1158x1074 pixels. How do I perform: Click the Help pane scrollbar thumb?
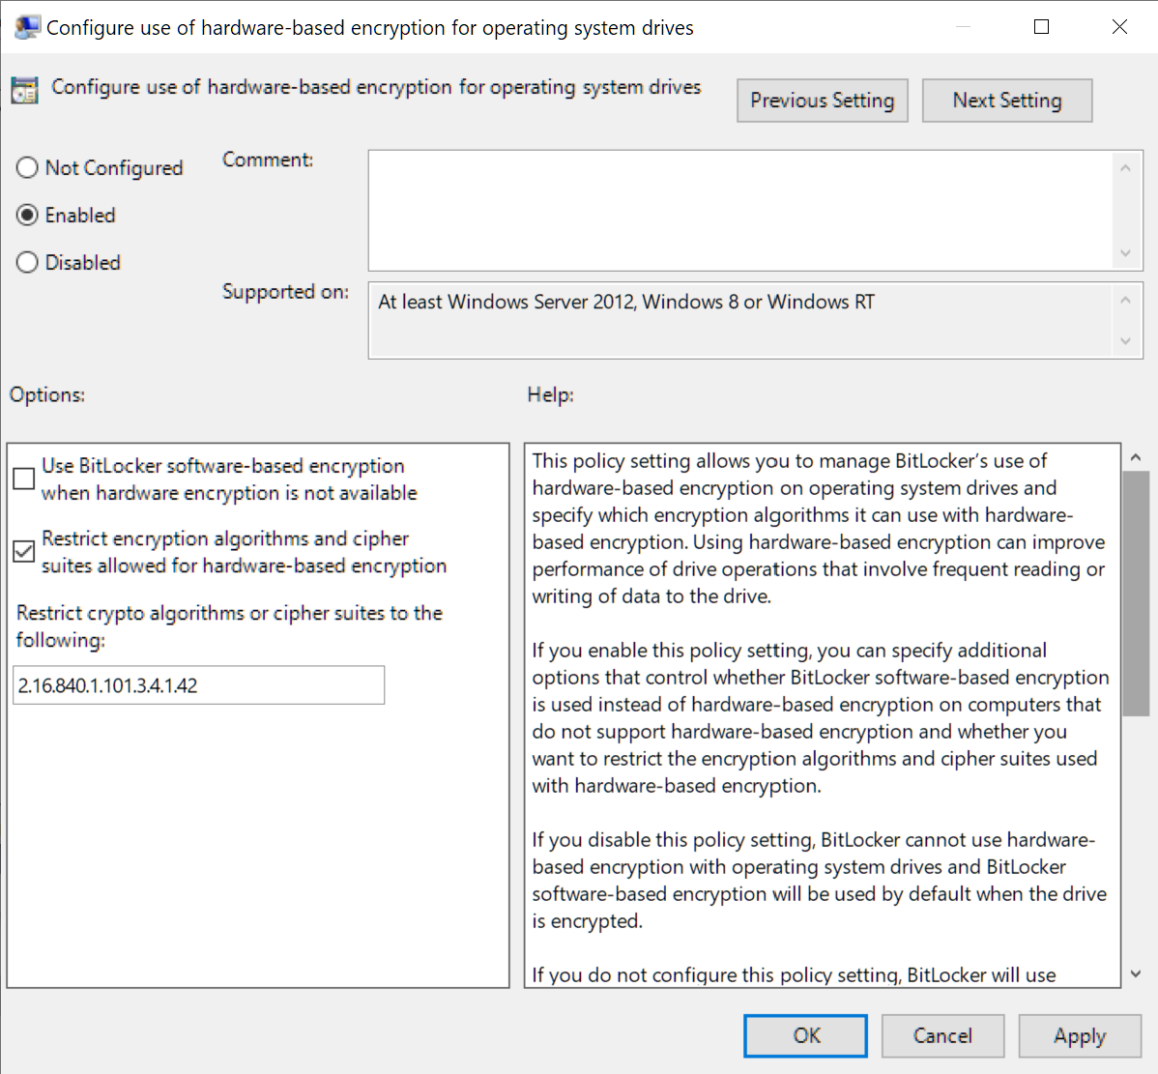1136,594
